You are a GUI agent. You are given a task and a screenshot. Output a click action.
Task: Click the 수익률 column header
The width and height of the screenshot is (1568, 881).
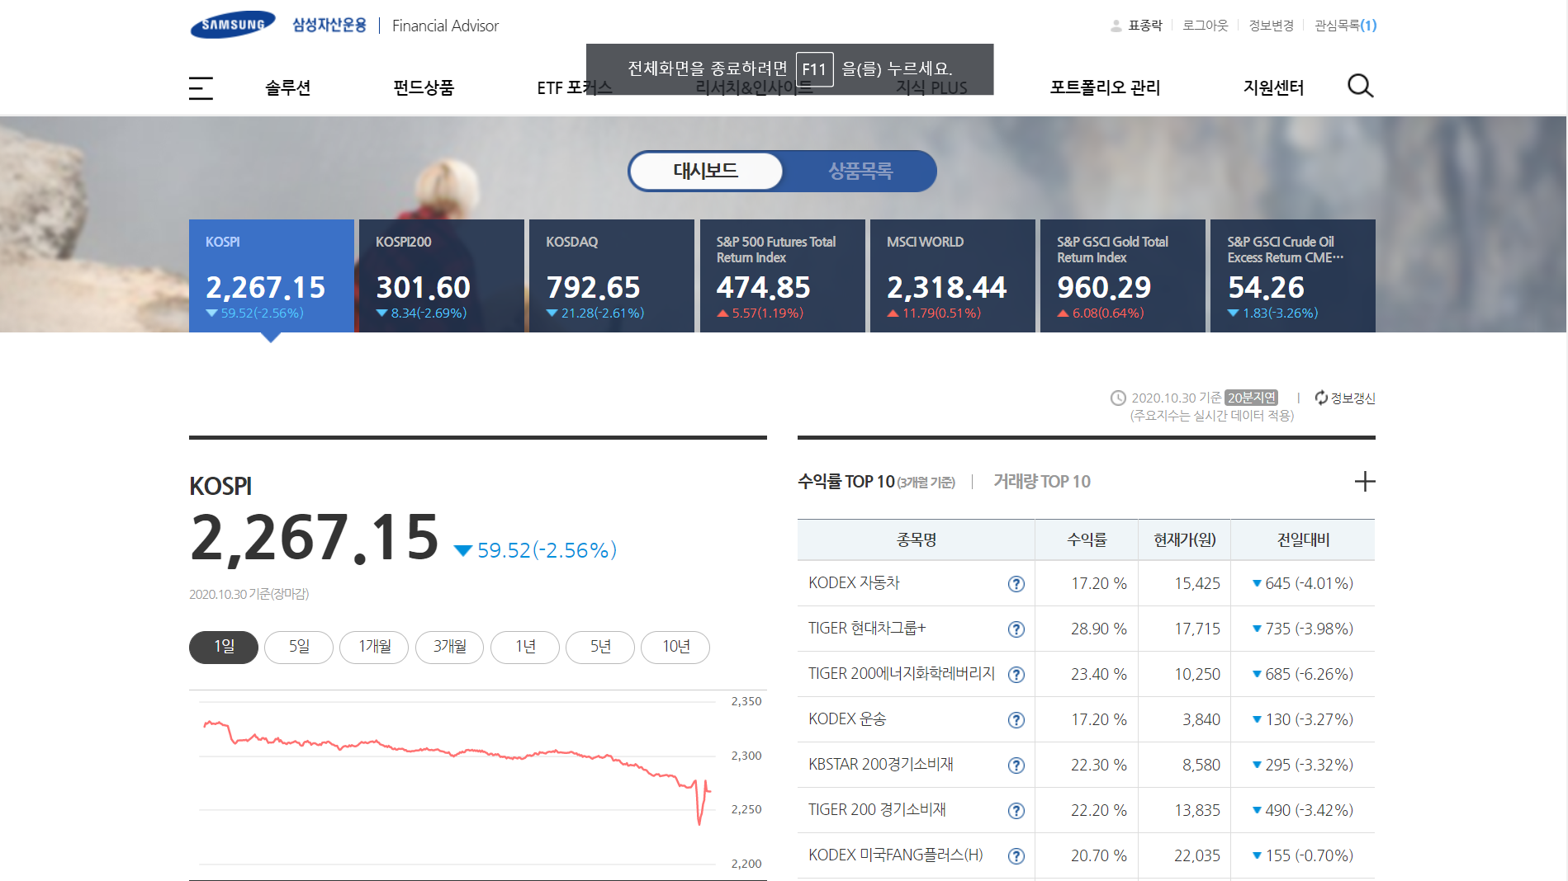(x=1087, y=540)
